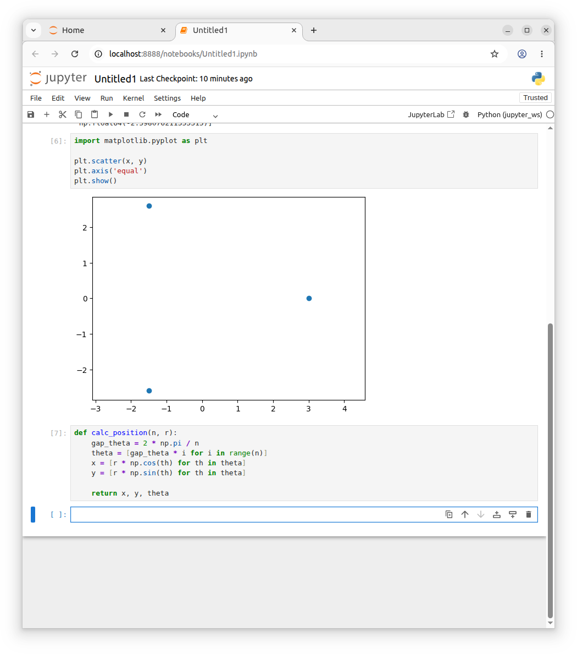Click the cell prompt [6]:
This screenshot has height=654, width=577.
pyautogui.click(x=58, y=141)
